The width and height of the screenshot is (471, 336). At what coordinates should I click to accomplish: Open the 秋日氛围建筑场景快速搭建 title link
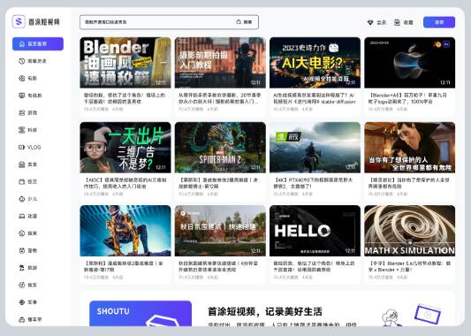[218, 266]
